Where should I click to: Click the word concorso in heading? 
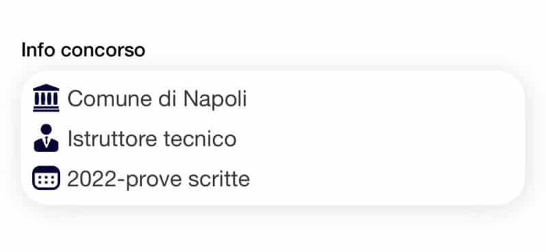pos(103,51)
